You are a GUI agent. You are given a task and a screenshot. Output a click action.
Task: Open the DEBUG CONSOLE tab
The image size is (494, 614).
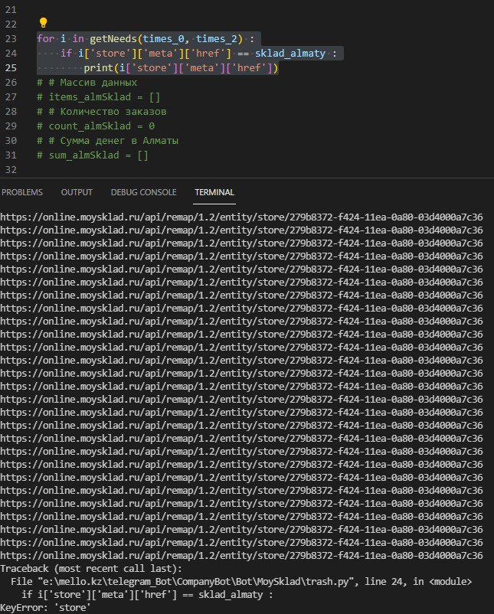pyautogui.click(x=144, y=192)
